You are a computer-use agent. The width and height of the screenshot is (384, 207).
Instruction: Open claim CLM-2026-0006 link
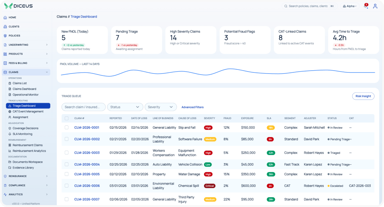[x=87, y=186]
